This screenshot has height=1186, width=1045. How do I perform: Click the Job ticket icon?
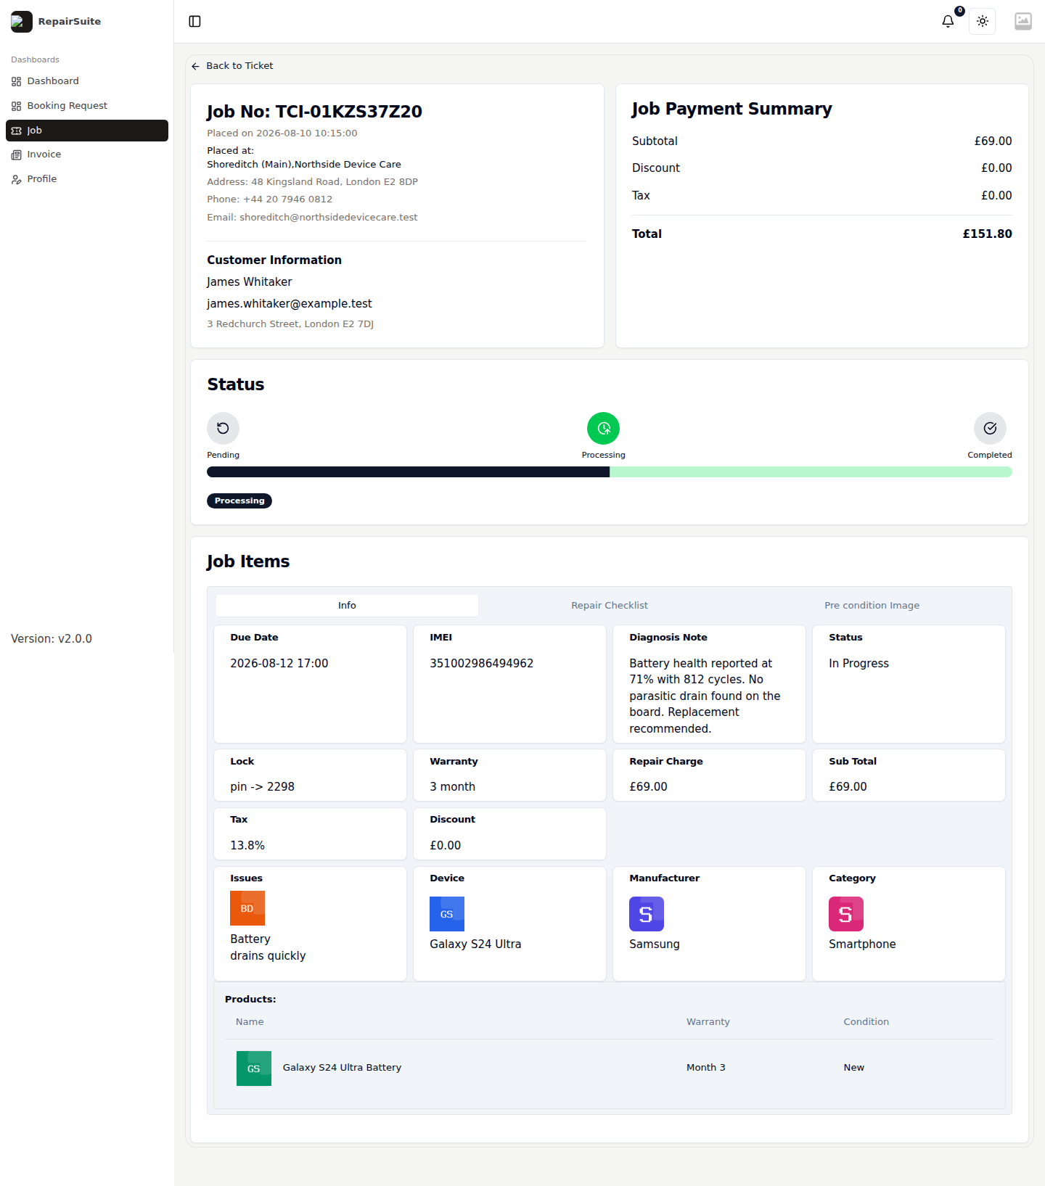(17, 131)
